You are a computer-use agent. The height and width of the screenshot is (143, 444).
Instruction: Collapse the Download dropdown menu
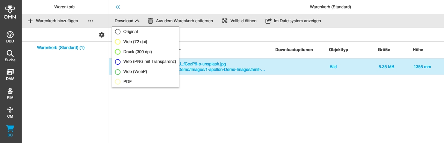tap(127, 21)
